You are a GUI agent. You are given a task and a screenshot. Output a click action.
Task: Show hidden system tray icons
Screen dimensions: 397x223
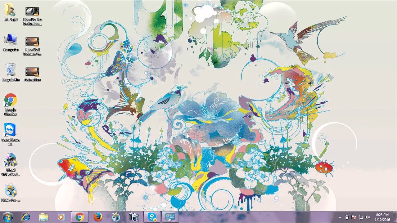tap(339, 217)
